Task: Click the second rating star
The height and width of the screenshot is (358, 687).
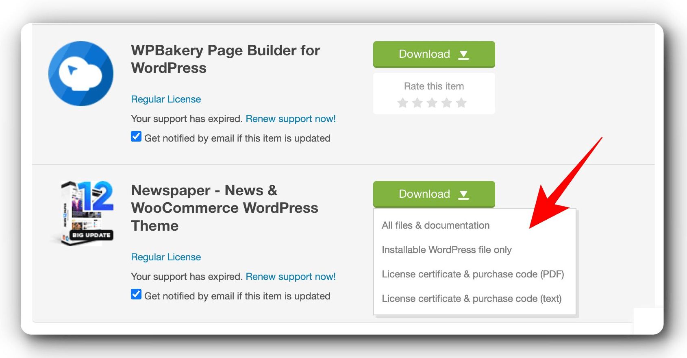Action: 417,103
